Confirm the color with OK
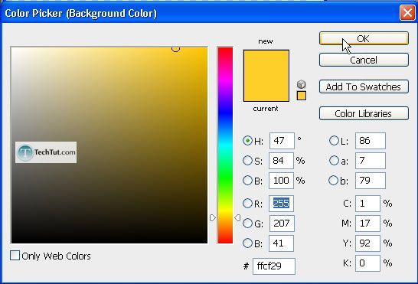The image size is (418, 284). coord(364,39)
